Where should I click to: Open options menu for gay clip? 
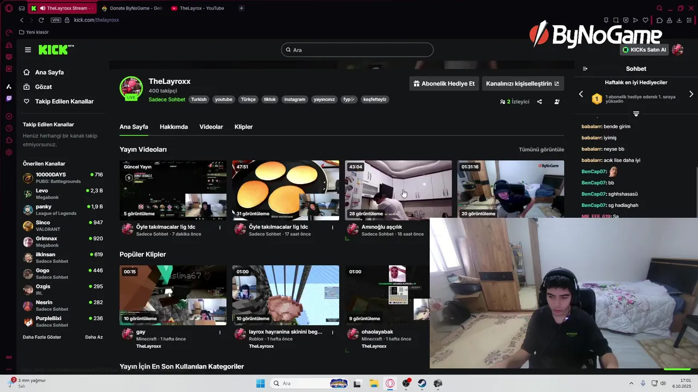pos(220,332)
